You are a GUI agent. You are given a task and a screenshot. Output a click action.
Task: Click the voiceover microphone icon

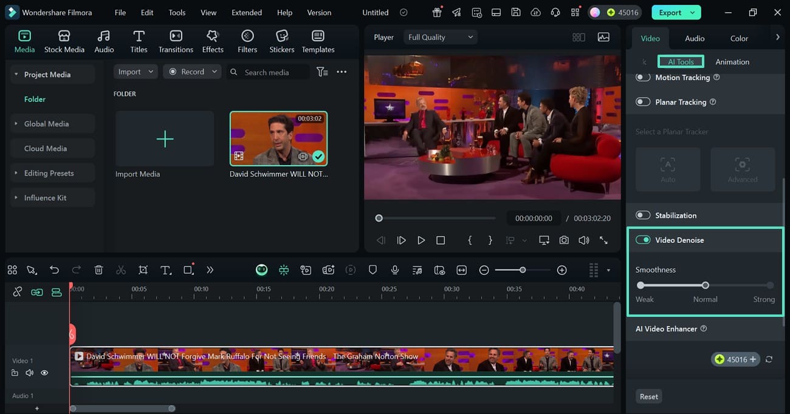point(395,270)
